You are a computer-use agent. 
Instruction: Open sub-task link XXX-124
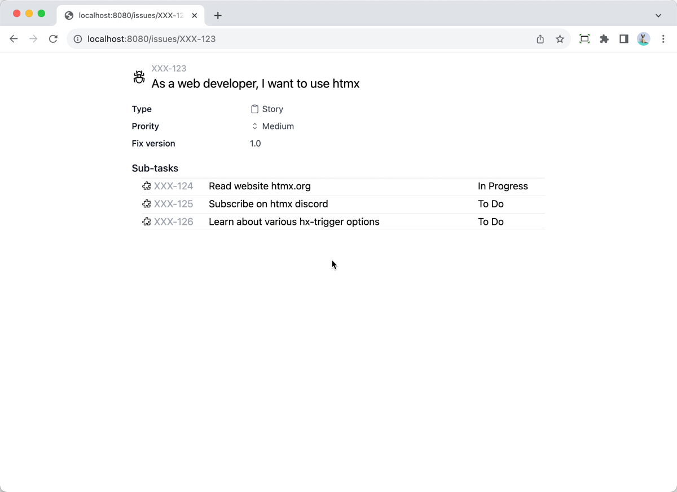(x=173, y=186)
